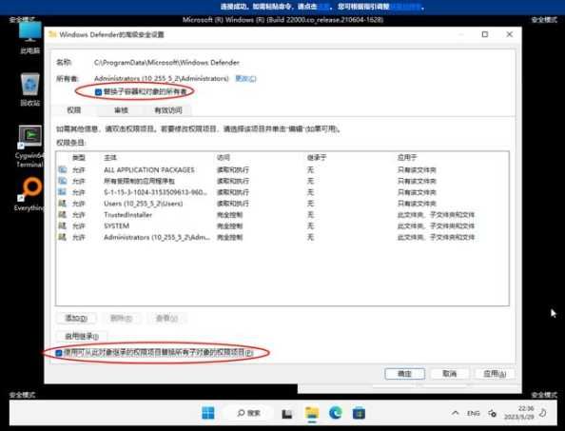
Task: Sort by the 继承于 (Inherited from) column header
Action: point(317,158)
